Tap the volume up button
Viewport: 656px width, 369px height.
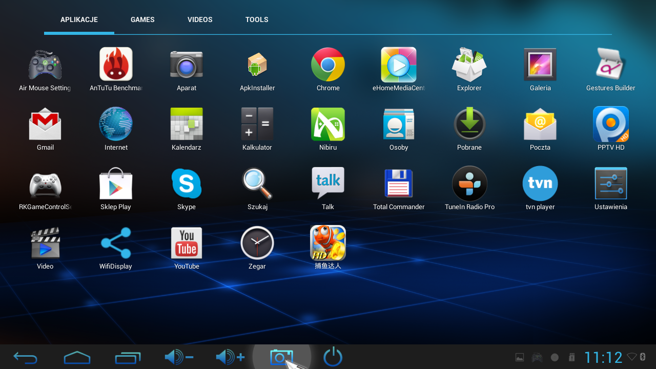(x=230, y=357)
